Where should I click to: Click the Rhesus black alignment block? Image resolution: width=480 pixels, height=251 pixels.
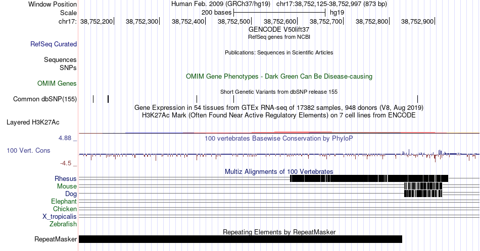coord(369,178)
